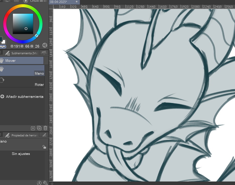Click the Círculo de color panel icon
This screenshot has height=185, width=235.
pos(26,1)
